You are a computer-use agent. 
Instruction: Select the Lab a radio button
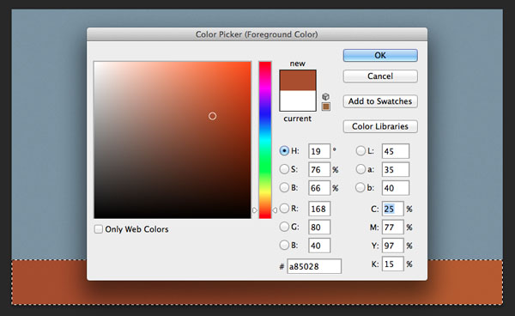tap(360, 169)
